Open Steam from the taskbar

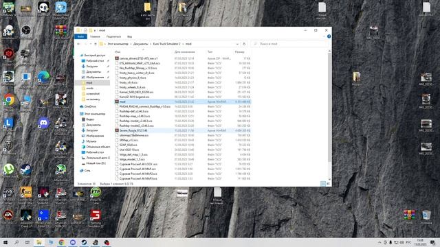84,242
